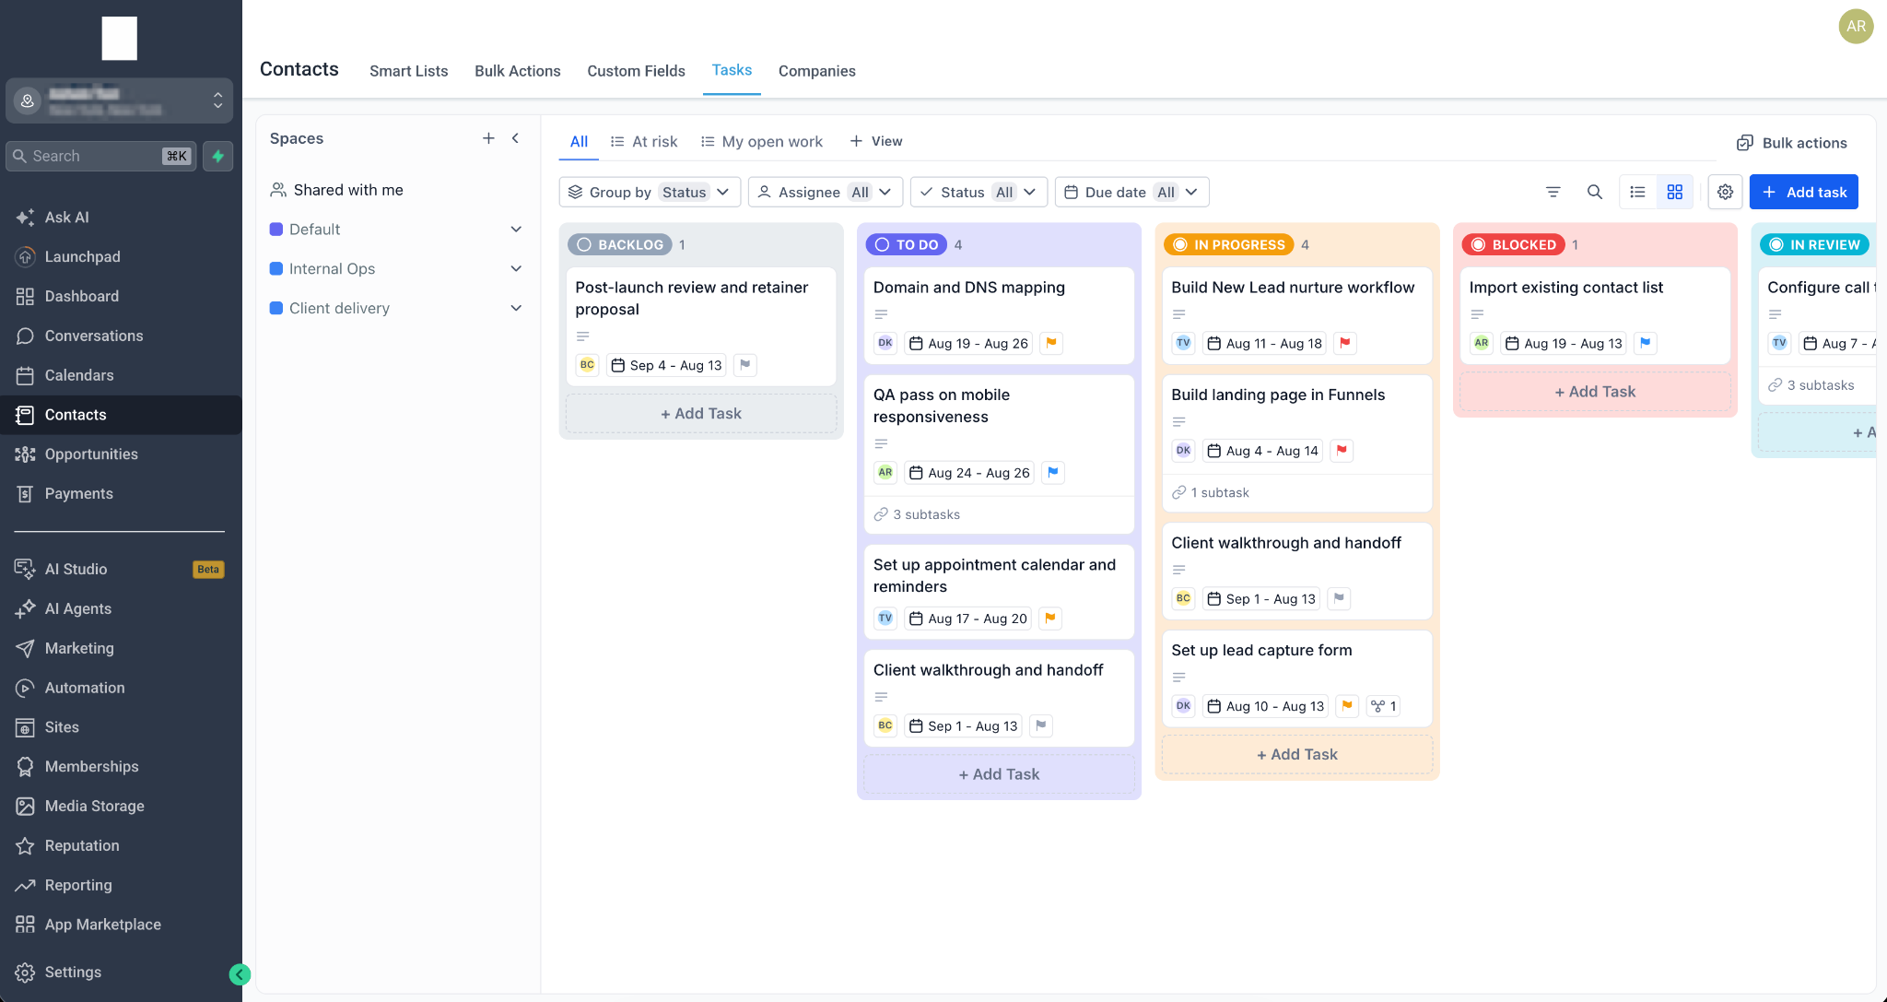
Task: Open the Group by Status dropdown
Action: [650, 192]
